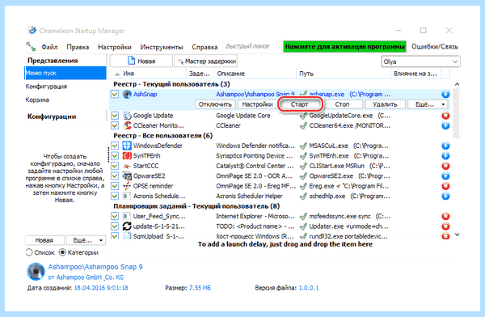485x317 pixels.
Task: Open the Ещё dropdown under Конфигурации
Action: tap(86, 240)
